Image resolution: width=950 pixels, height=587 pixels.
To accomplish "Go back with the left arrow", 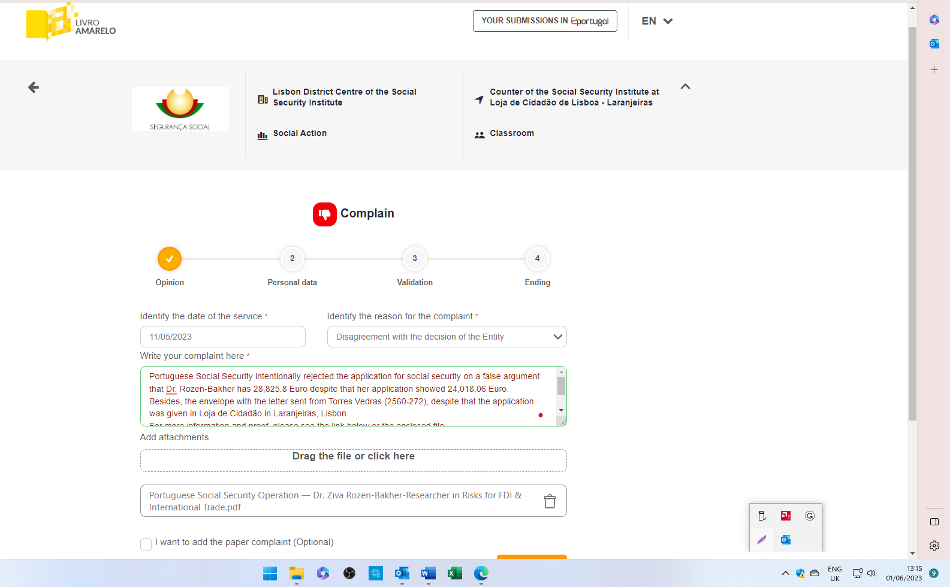I will 34,87.
